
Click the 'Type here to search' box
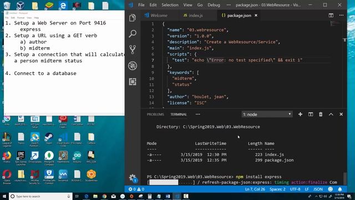pyautogui.click(x=40, y=196)
